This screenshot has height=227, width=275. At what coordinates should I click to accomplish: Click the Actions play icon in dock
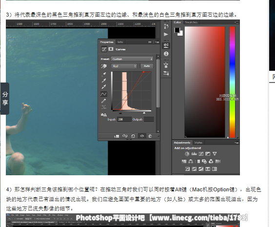click(x=166, y=34)
